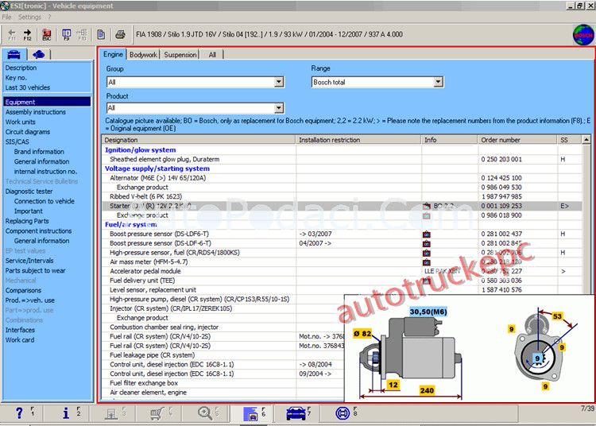Select the Alternator (M6E) row
Viewport: 596px width, 426px height.
(342, 178)
